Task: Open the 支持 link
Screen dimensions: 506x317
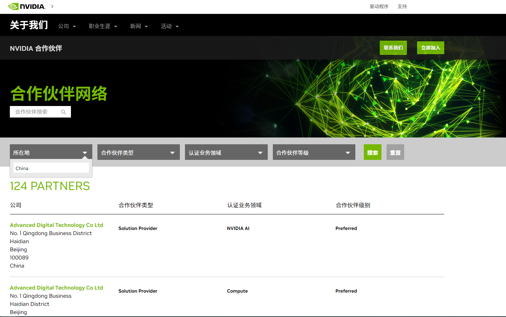Action: point(402,6)
